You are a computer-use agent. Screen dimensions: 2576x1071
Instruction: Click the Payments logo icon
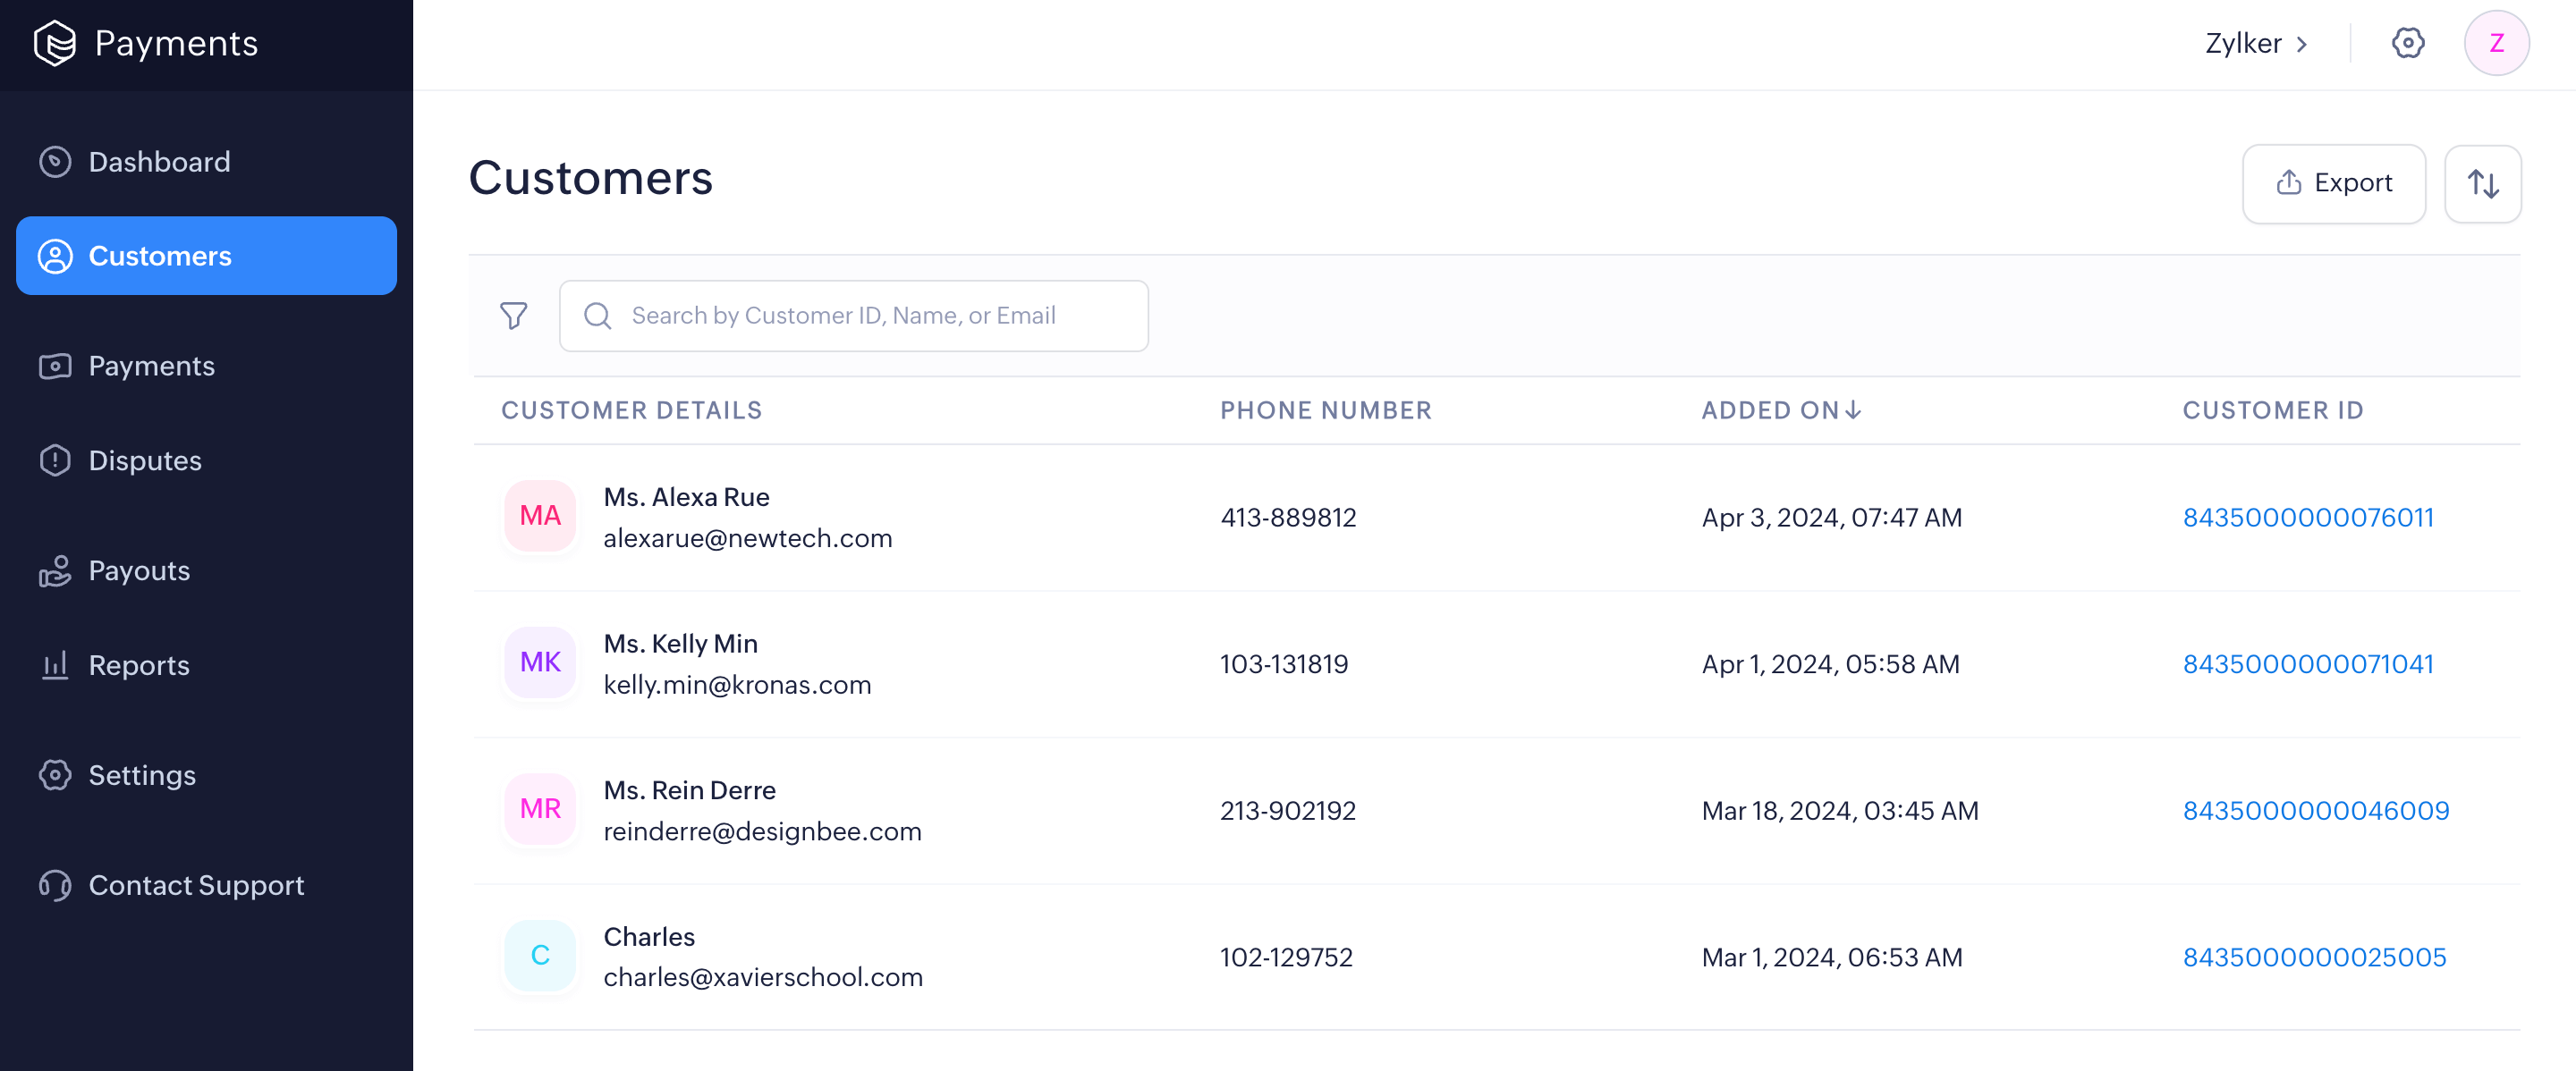54,43
